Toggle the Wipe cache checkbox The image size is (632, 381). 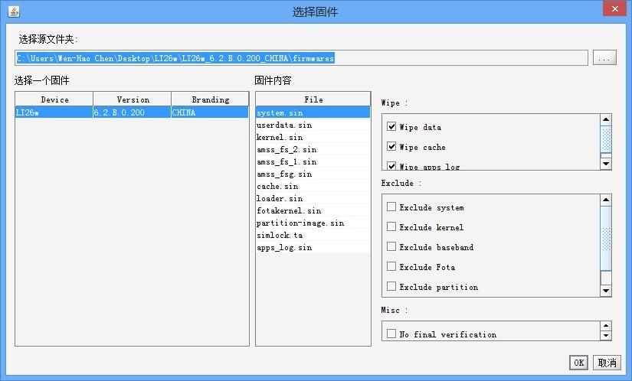click(x=391, y=146)
